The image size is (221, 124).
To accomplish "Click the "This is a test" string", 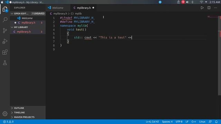I will (x=112, y=38).
